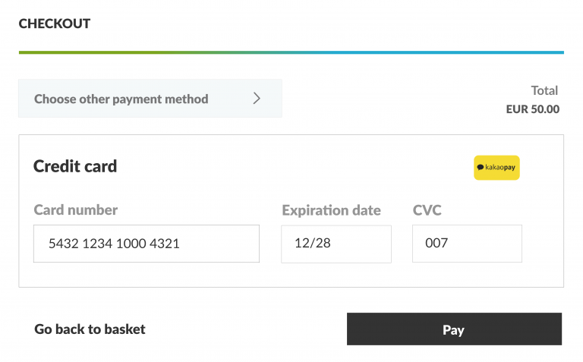Click the word 'pay' in kakaopay badge
583x362 pixels.
click(509, 168)
